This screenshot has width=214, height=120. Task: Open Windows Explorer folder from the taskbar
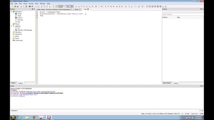coord(27,118)
